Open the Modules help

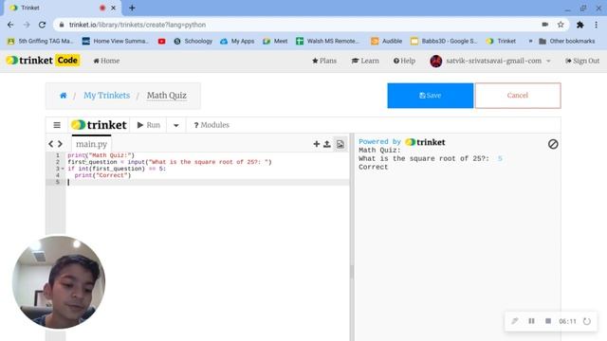pos(212,125)
